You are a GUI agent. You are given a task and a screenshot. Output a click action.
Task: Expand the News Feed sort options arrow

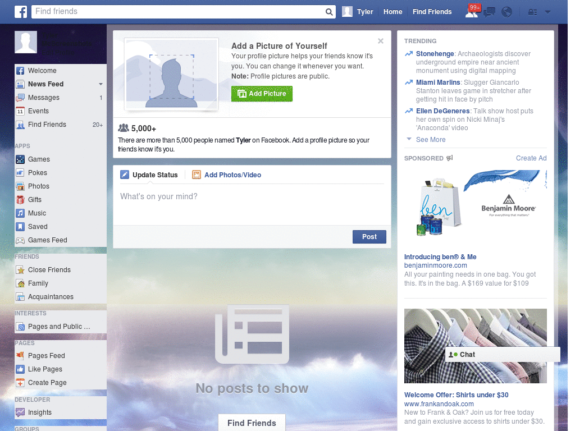tap(101, 84)
